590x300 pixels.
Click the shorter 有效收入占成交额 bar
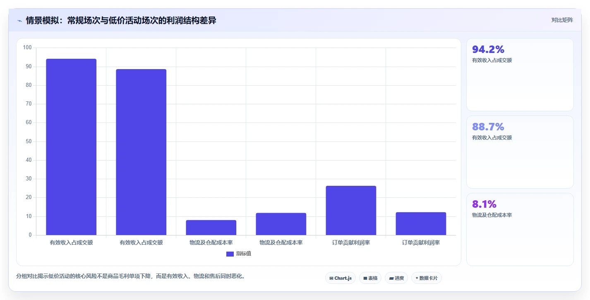141,152
